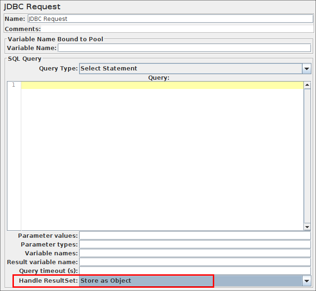
Task: Focus the Comments input field
Action: [176, 29]
